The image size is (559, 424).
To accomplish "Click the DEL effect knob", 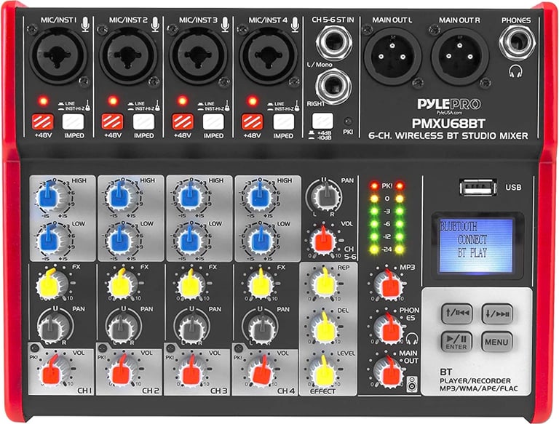I will pyautogui.click(x=324, y=327).
